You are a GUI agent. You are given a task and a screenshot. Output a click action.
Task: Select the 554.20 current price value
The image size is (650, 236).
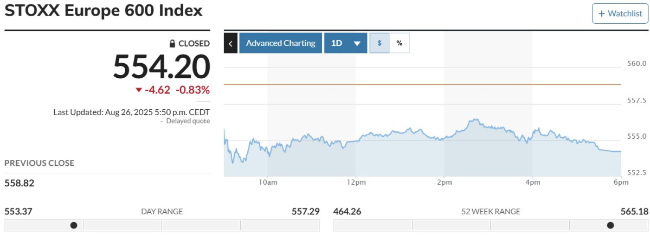pyautogui.click(x=161, y=68)
